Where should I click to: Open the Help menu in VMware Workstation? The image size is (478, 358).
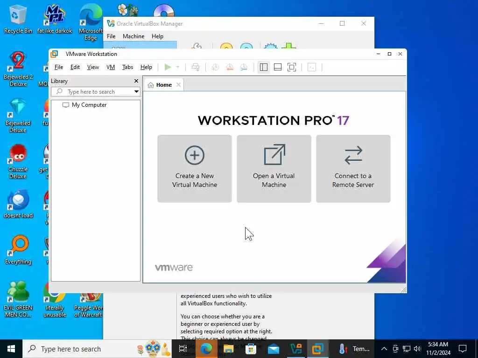click(x=146, y=67)
